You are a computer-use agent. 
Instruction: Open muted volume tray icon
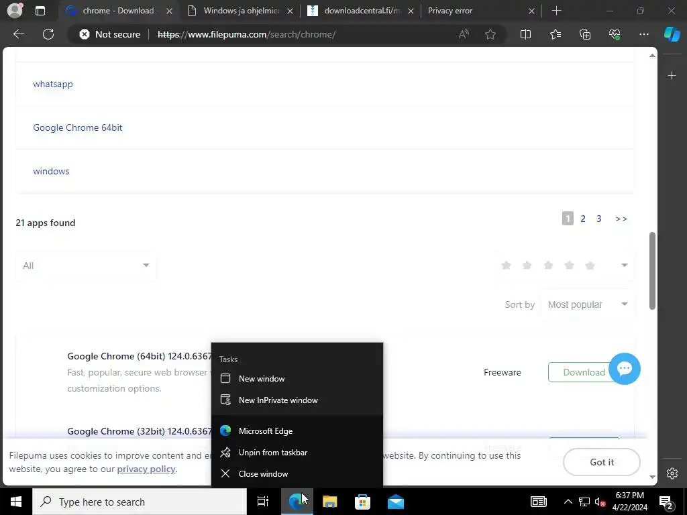click(x=600, y=502)
